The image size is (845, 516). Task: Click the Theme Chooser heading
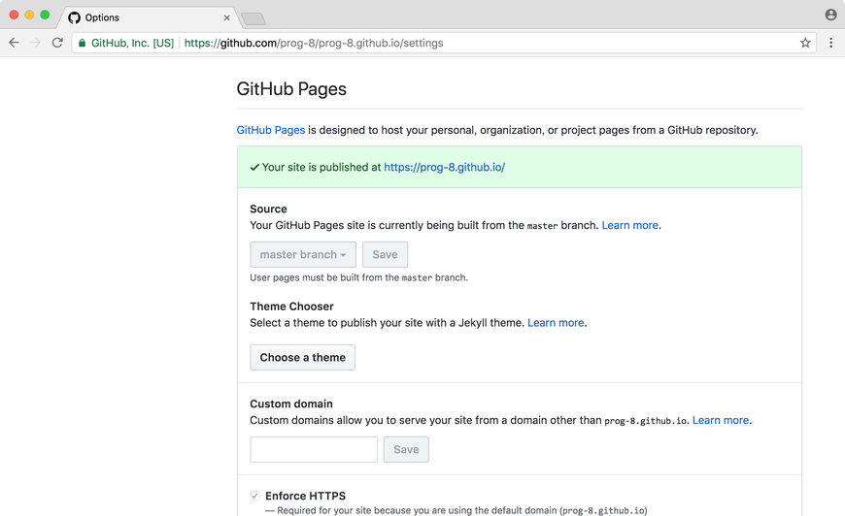(291, 306)
